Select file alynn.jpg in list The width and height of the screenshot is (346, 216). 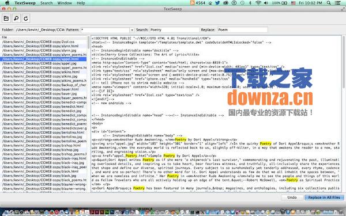pyautogui.click(x=43, y=50)
